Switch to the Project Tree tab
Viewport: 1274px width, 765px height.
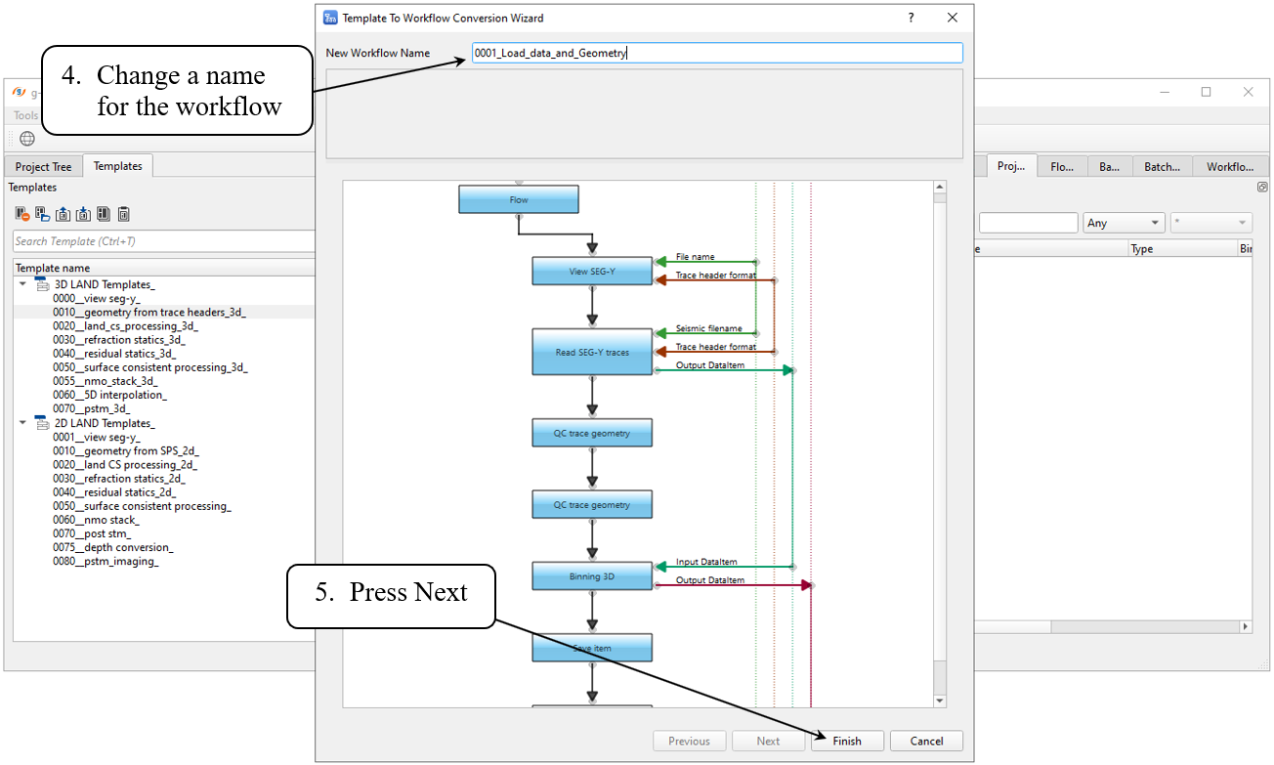pos(43,166)
